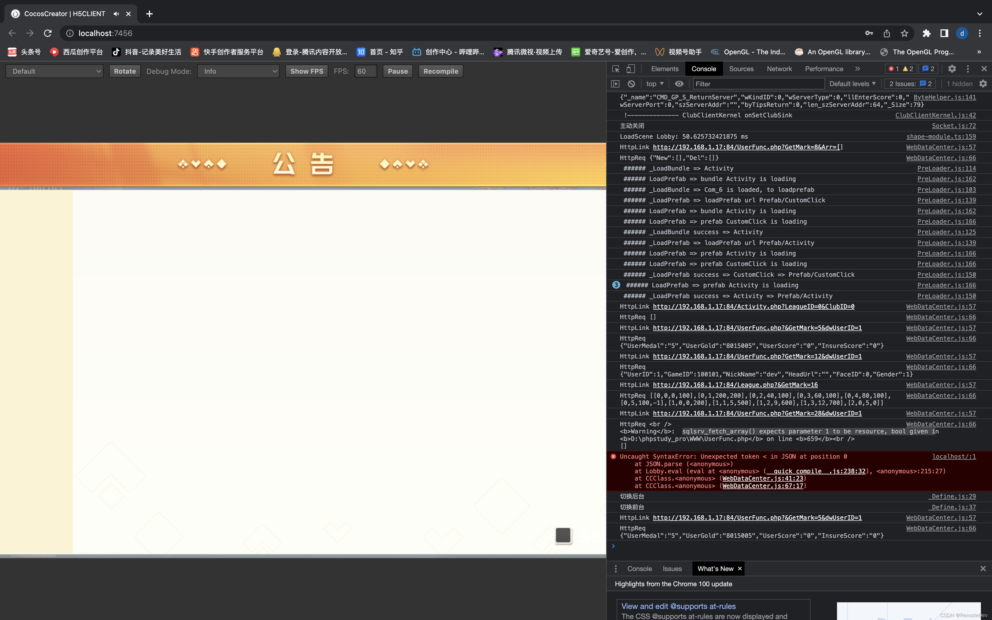Pause the game preview
992x620 pixels.
[398, 71]
